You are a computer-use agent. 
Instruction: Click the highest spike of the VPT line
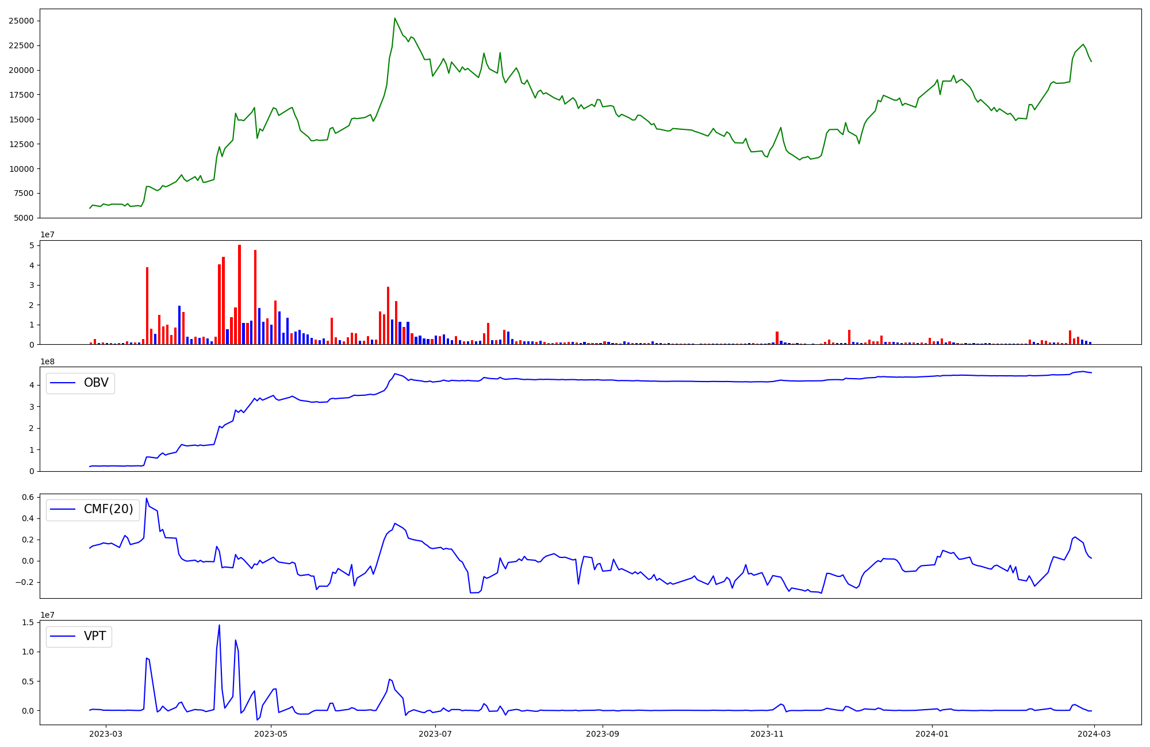[x=219, y=625]
